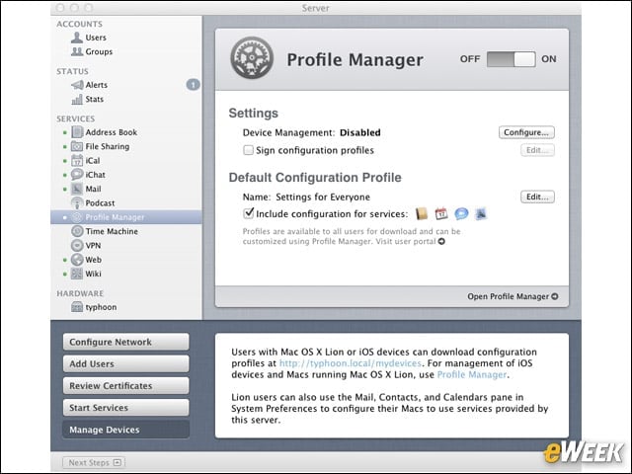Image resolution: width=632 pixels, height=474 pixels.
Task: Collapse the Next Steps panel
Action: 94,462
